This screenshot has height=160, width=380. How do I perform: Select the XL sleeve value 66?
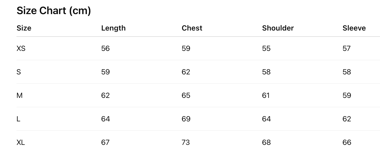click(x=347, y=143)
